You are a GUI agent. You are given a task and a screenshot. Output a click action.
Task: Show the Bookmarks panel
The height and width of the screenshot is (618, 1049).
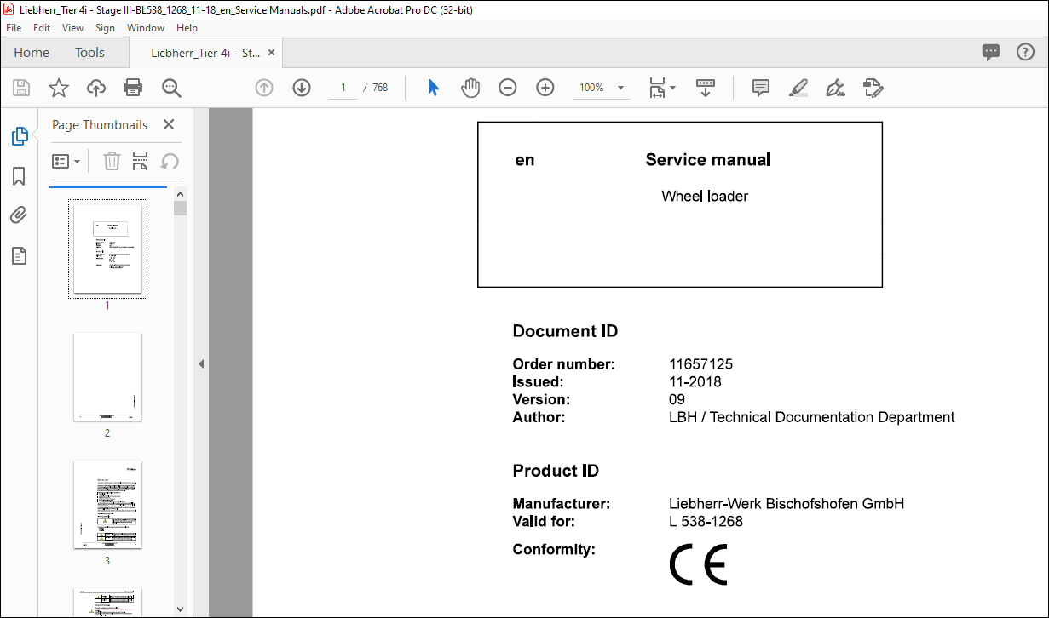coord(19,176)
